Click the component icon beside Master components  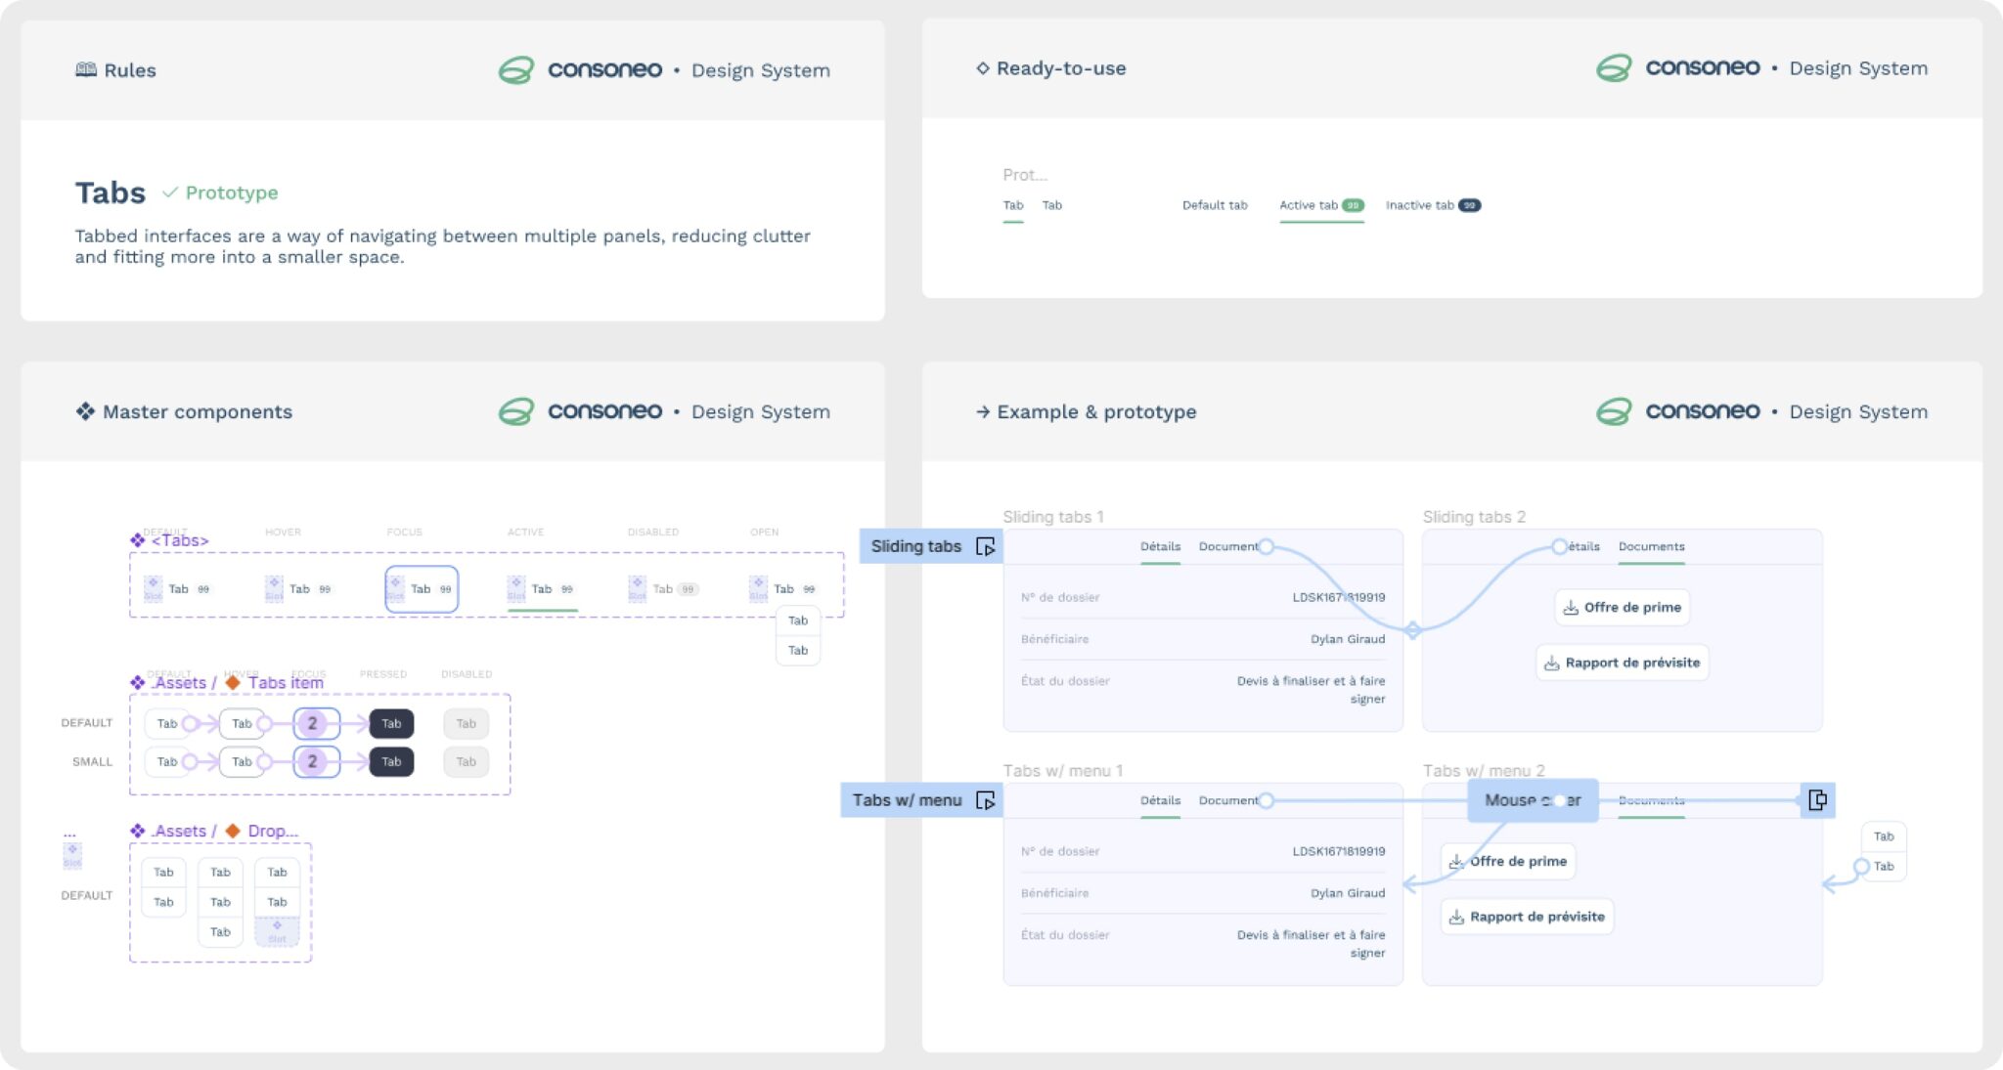tap(85, 411)
